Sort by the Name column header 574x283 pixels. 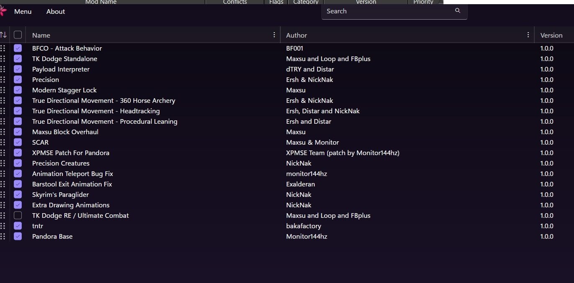pos(41,35)
